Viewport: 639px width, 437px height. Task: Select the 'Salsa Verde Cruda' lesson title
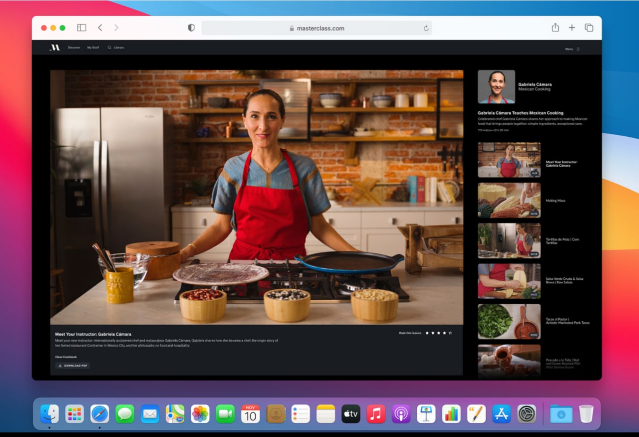click(565, 281)
